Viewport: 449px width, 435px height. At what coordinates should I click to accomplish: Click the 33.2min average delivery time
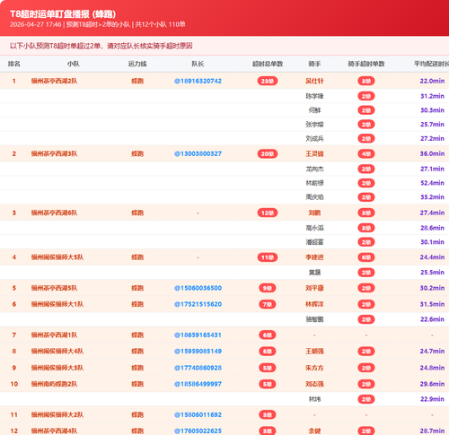[432, 197]
